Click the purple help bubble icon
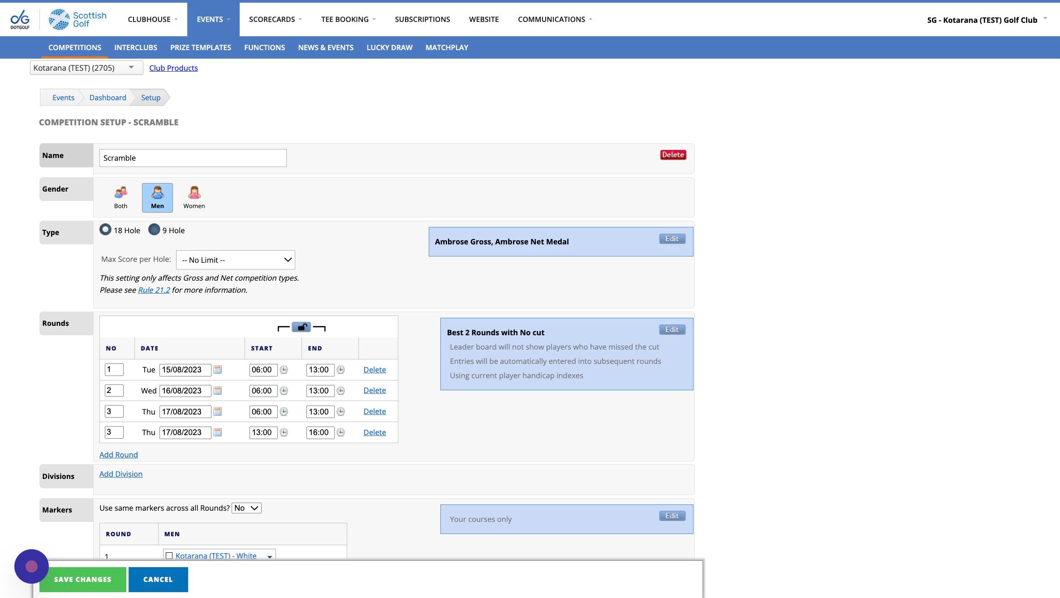 tap(31, 566)
